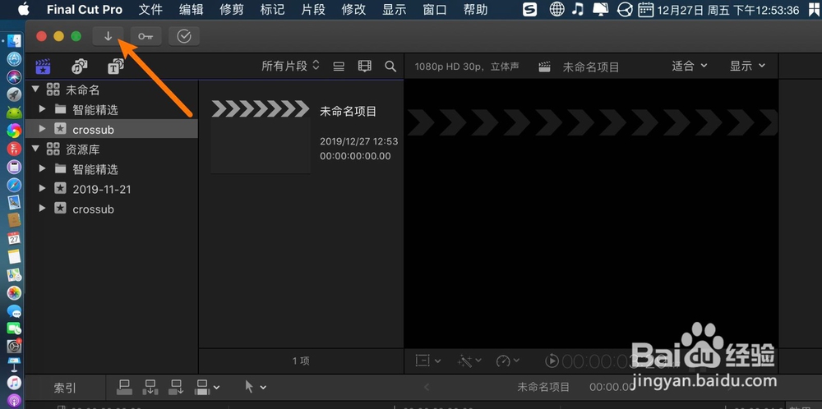Open retime speedometer menu

click(x=507, y=361)
